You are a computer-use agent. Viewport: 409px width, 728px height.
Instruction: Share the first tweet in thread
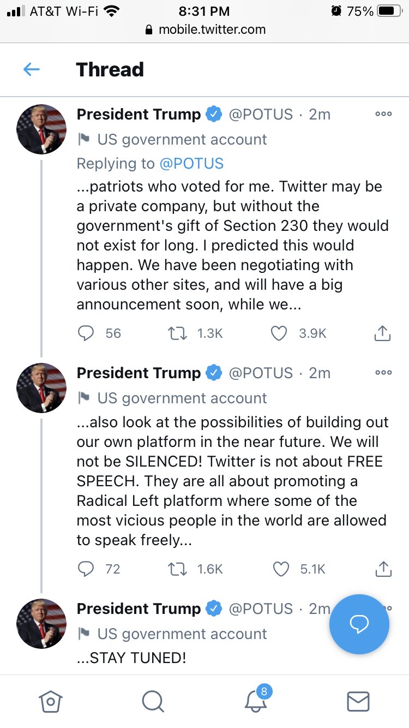383,333
